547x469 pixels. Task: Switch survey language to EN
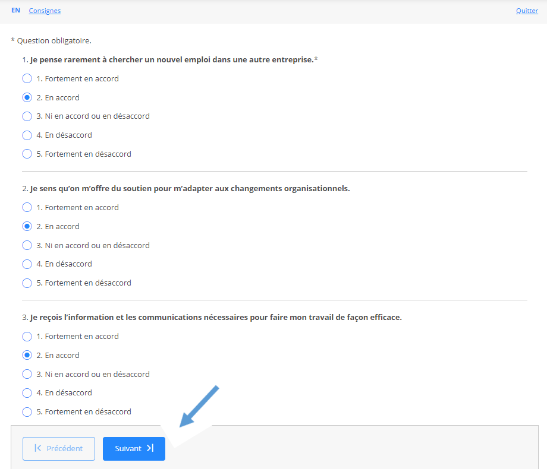(15, 11)
